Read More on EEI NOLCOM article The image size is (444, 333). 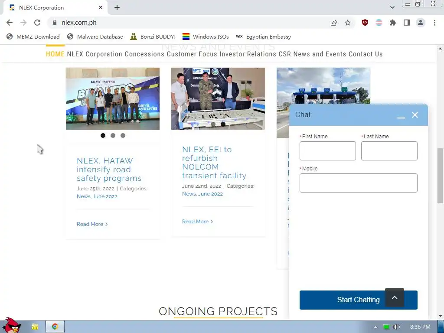point(197,222)
